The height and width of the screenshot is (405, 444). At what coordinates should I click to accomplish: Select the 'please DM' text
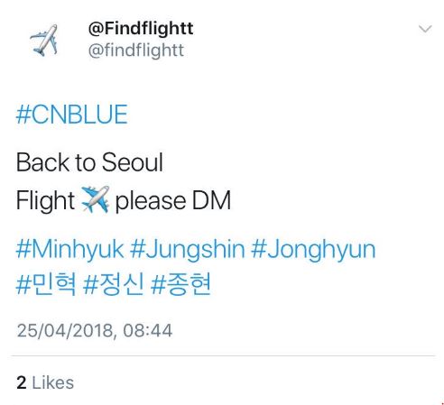tap(173, 201)
